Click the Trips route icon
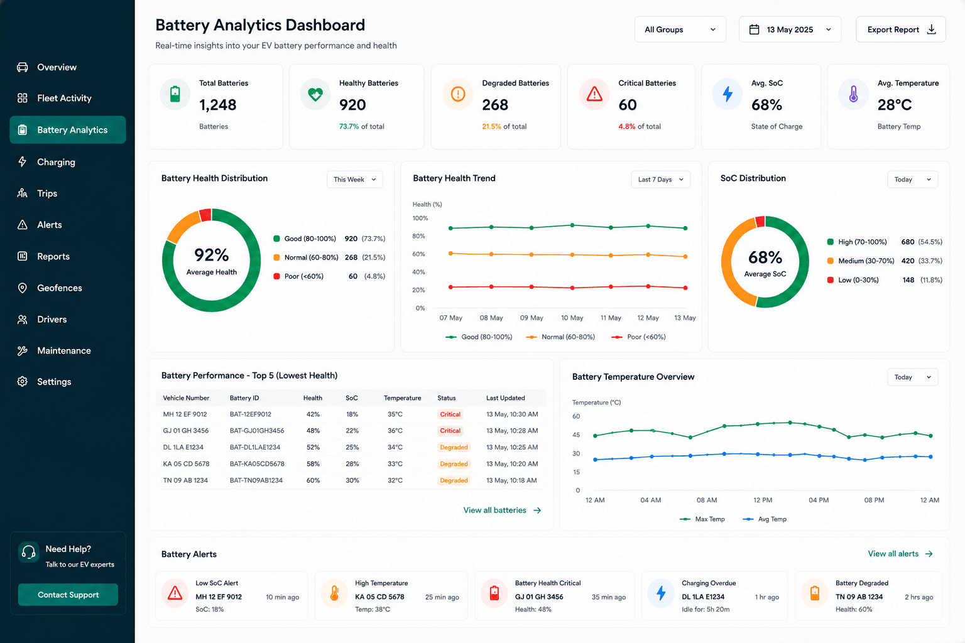 click(23, 193)
